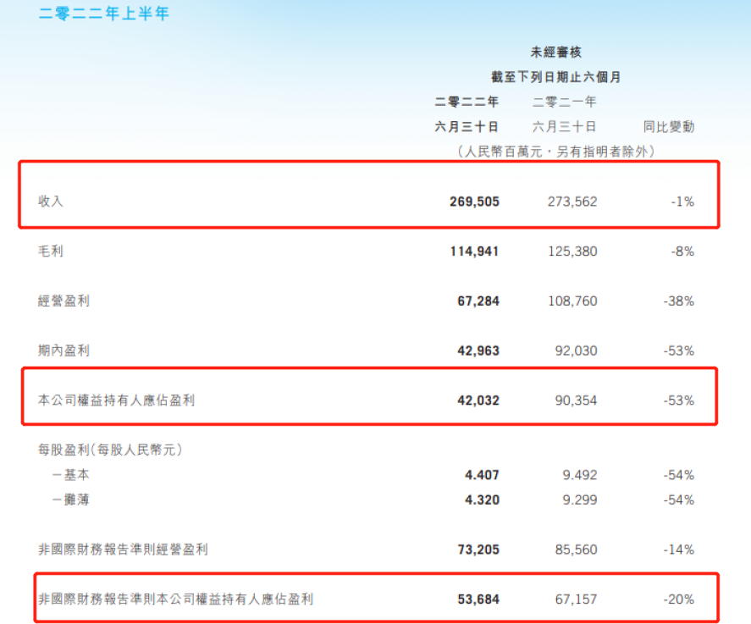Click the 未經審核 header text
751x624 pixels.
point(555,52)
